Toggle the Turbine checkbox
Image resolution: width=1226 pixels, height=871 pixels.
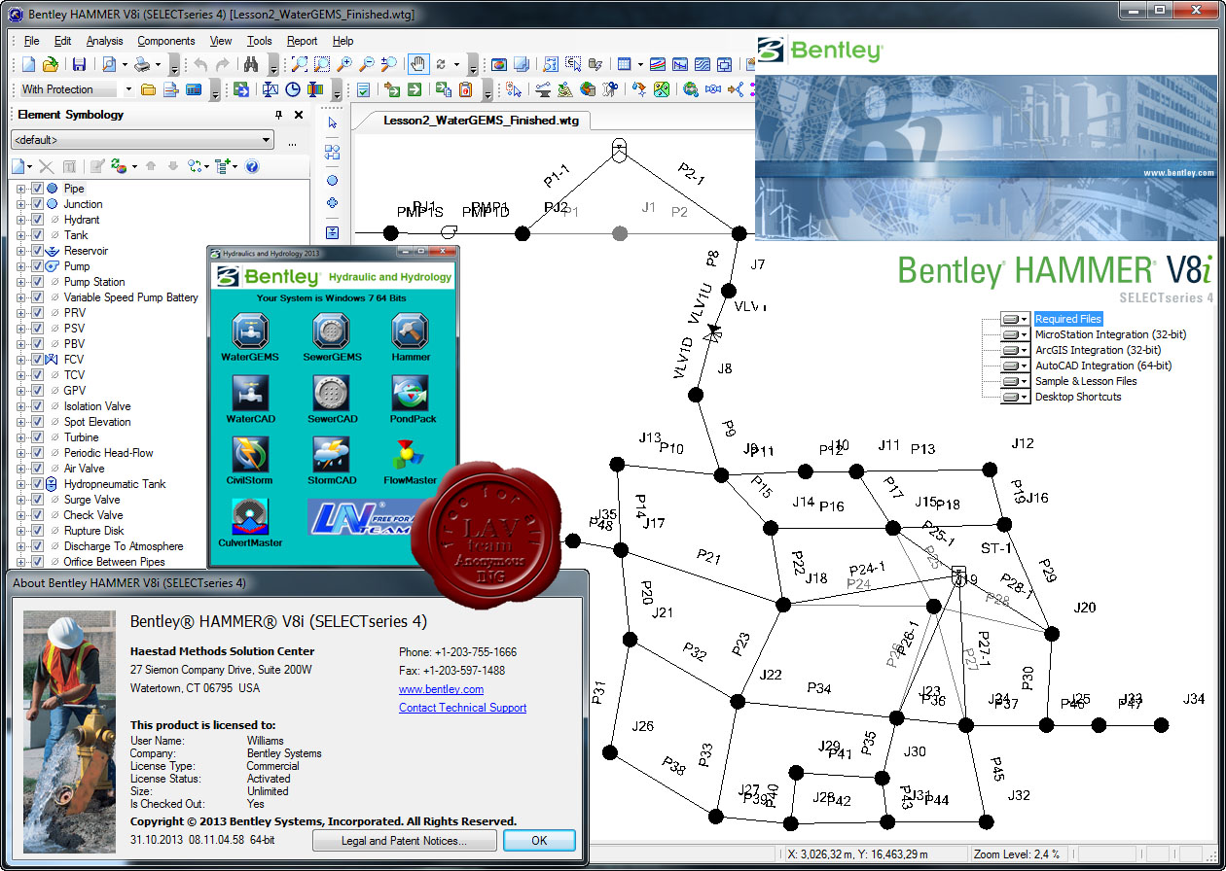(37, 437)
